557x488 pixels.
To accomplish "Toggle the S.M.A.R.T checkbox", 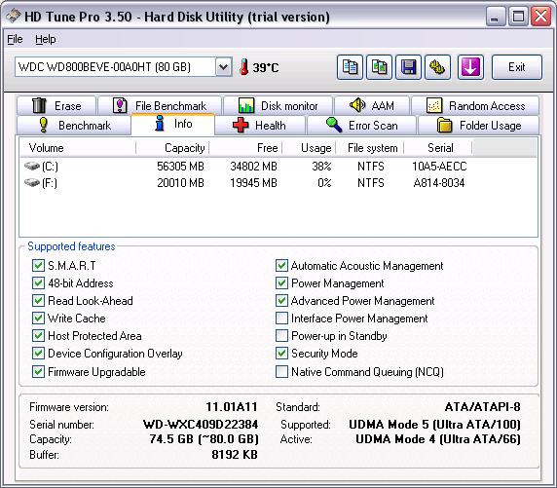I will coord(38,266).
